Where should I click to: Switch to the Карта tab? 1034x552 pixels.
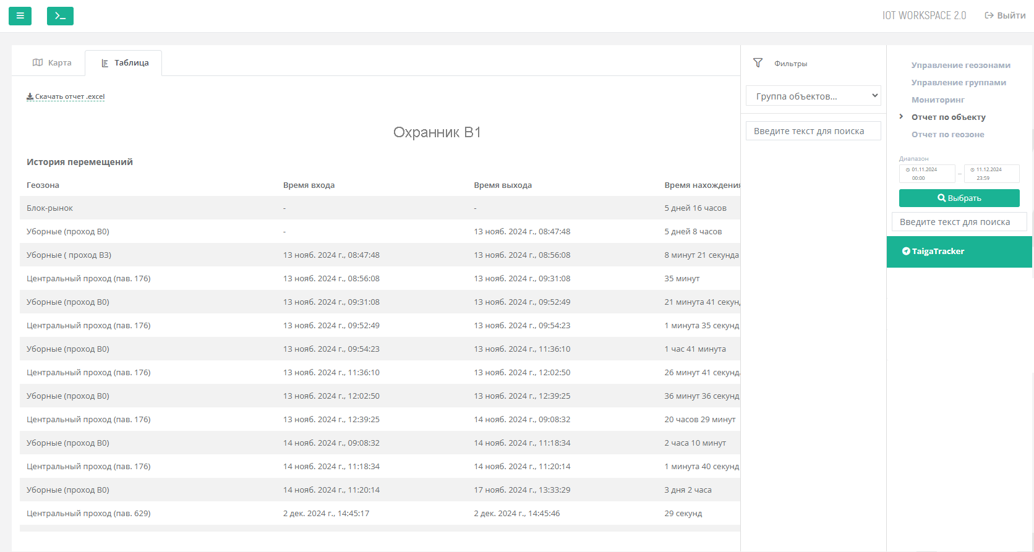click(x=52, y=62)
